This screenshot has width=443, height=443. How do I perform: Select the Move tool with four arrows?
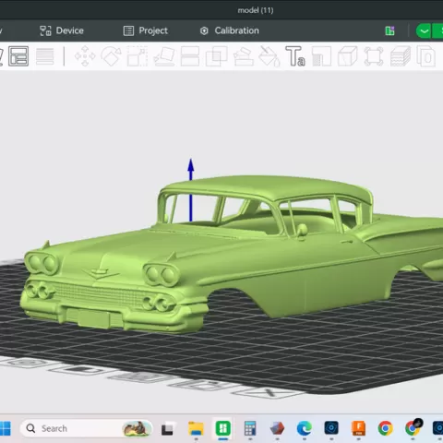85,56
